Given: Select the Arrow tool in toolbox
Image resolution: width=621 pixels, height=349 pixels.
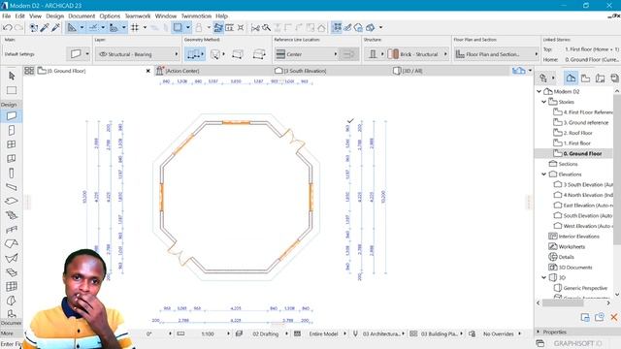Looking at the screenshot, I should [x=12, y=76].
